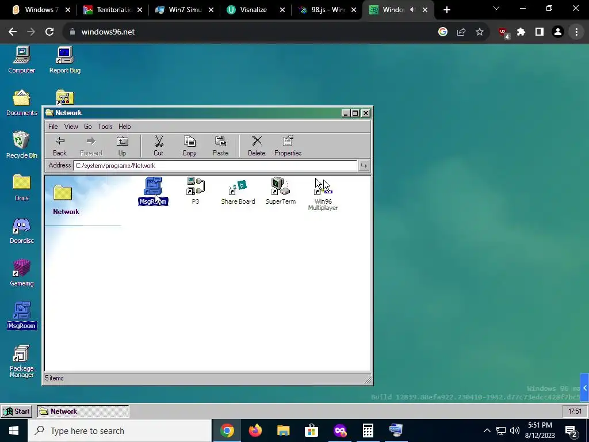Select MsgRoom icon on the desktop
589x442 pixels.
(x=21, y=315)
